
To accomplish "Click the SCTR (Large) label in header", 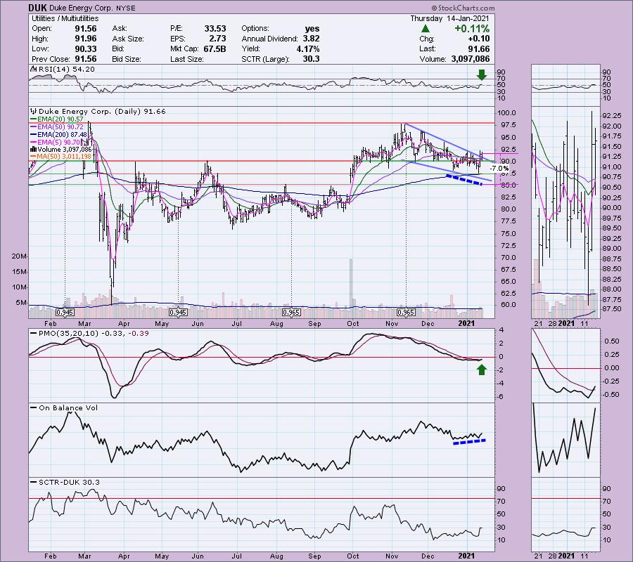I will tap(266, 59).
